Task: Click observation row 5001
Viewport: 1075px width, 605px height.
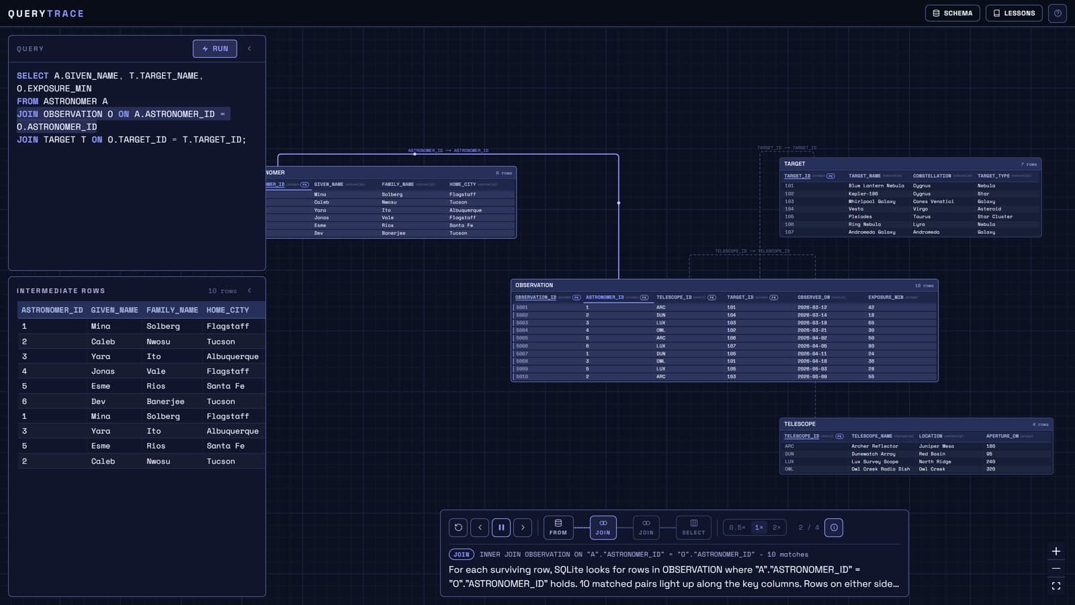Action: [x=724, y=307]
